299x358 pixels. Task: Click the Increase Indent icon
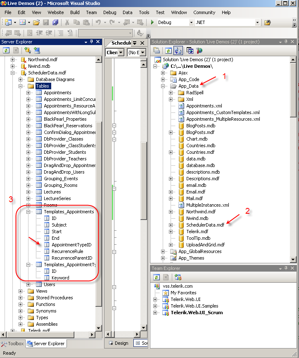[49, 33]
